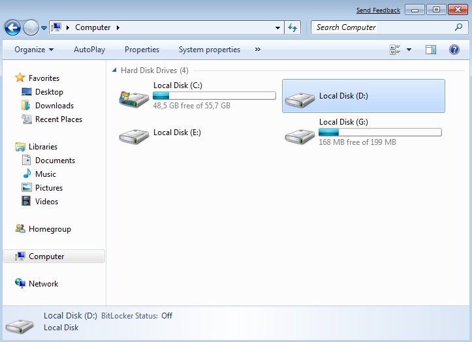Open the recent pages dropdown arrow
472x342 pixels.
pyautogui.click(x=44, y=28)
